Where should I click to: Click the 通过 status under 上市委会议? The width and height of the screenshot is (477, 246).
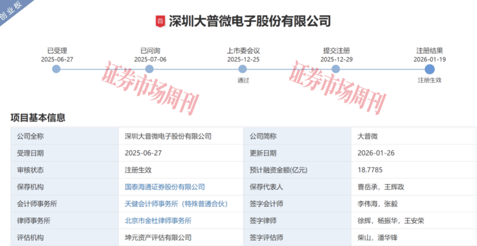click(x=243, y=80)
